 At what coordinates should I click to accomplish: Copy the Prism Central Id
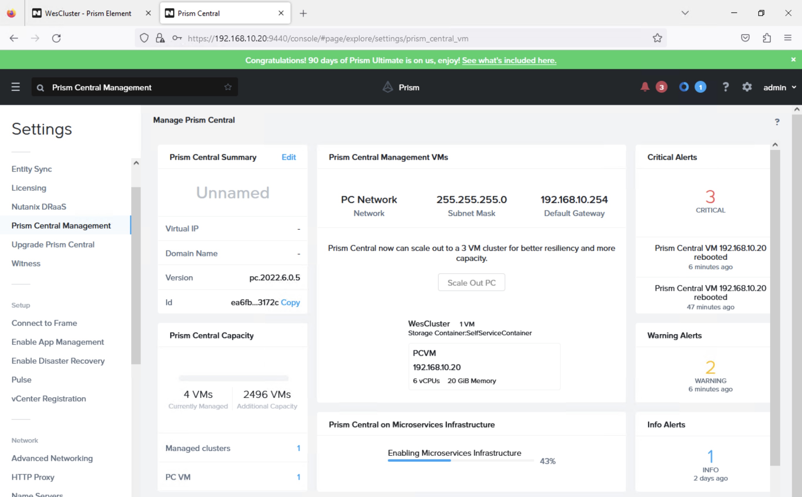point(290,302)
